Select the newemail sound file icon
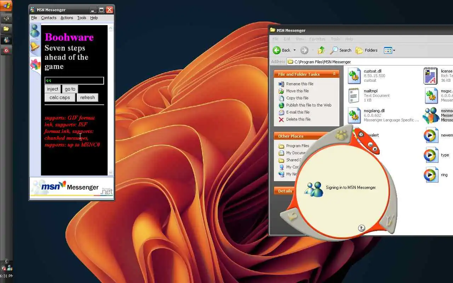This screenshot has width=453, height=283. 431,135
